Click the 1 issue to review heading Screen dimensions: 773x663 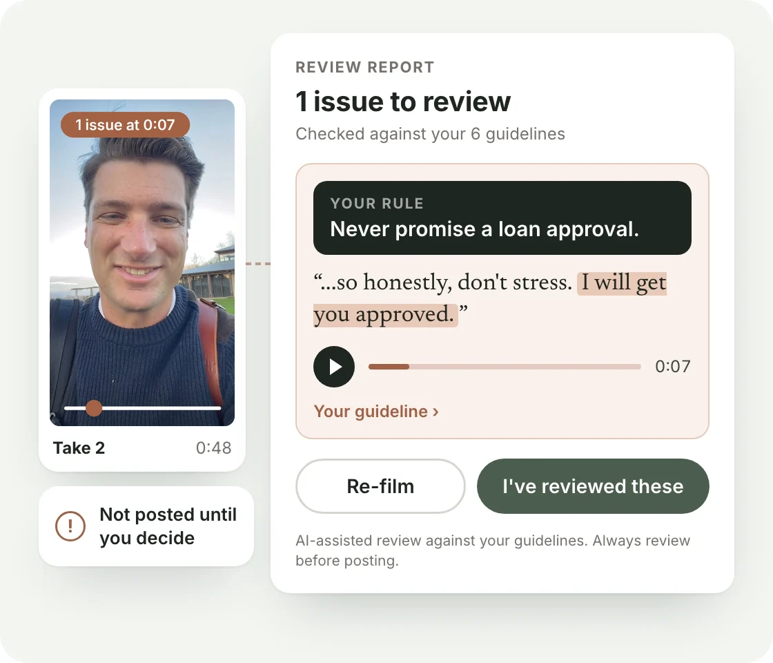tap(403, 102)
